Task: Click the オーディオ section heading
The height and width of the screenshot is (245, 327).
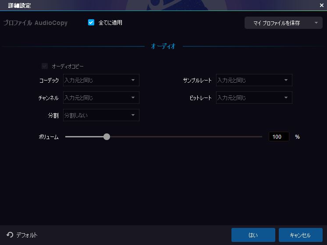Action: [x=163, y=46]
